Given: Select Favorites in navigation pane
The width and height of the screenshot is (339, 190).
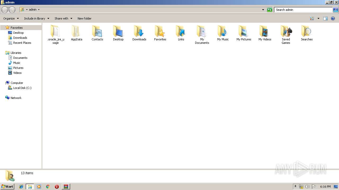Looking at the screenshot, I should [x=16, y=28].
